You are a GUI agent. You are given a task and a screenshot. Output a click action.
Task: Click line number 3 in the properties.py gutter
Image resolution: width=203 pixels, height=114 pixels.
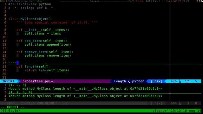click(5, 11)
